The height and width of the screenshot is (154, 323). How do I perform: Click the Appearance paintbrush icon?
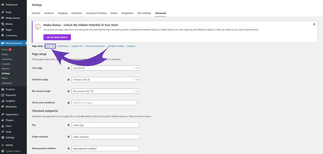pyautogui.click(x=3, y=114)
